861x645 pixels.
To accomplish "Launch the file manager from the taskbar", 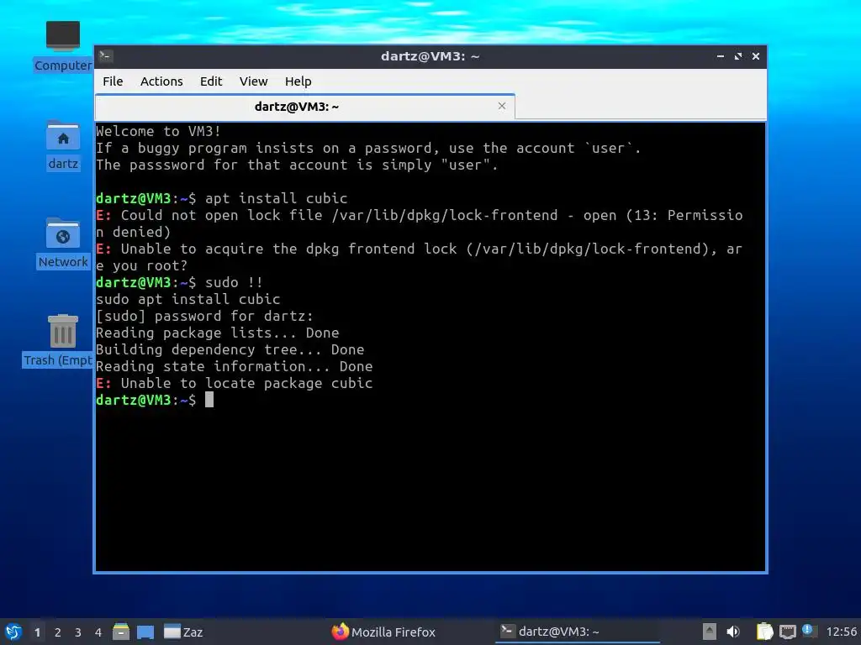I will tap(121, 632).
